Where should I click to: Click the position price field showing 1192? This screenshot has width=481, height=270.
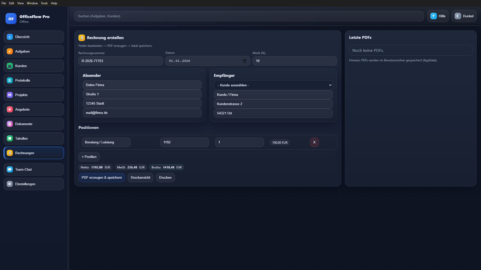[x=184, y=142]
